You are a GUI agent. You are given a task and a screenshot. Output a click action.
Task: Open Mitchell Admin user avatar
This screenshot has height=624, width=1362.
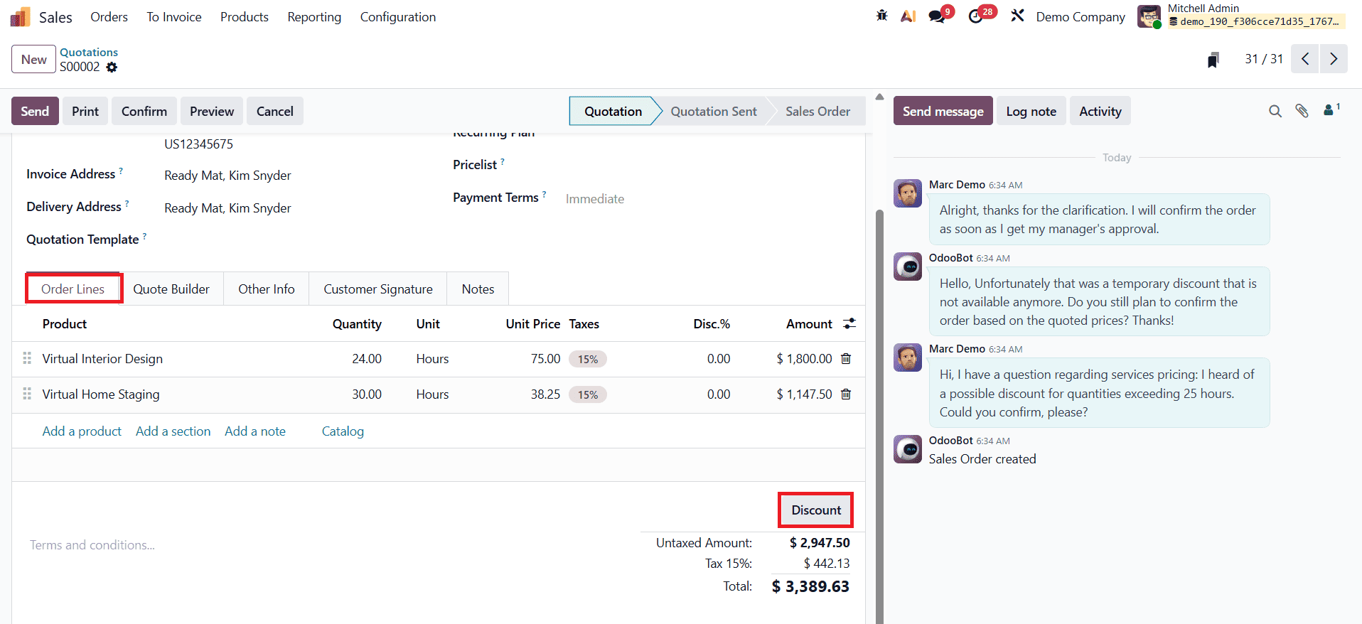pos(1149,16)
